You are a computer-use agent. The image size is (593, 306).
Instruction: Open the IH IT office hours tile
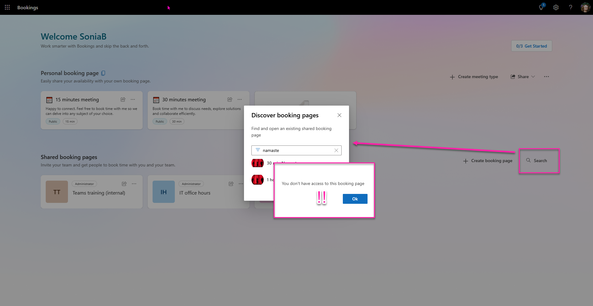pyautogui.click(x=164, y=192)
